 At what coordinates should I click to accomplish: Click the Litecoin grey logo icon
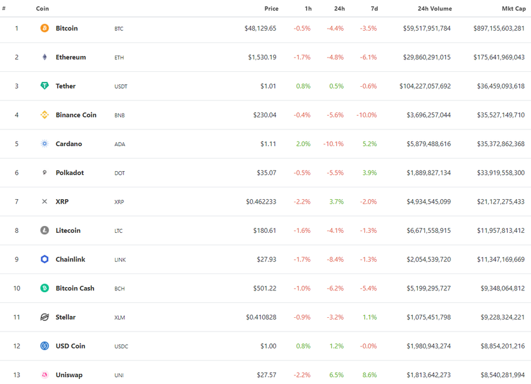pos(44,230)
